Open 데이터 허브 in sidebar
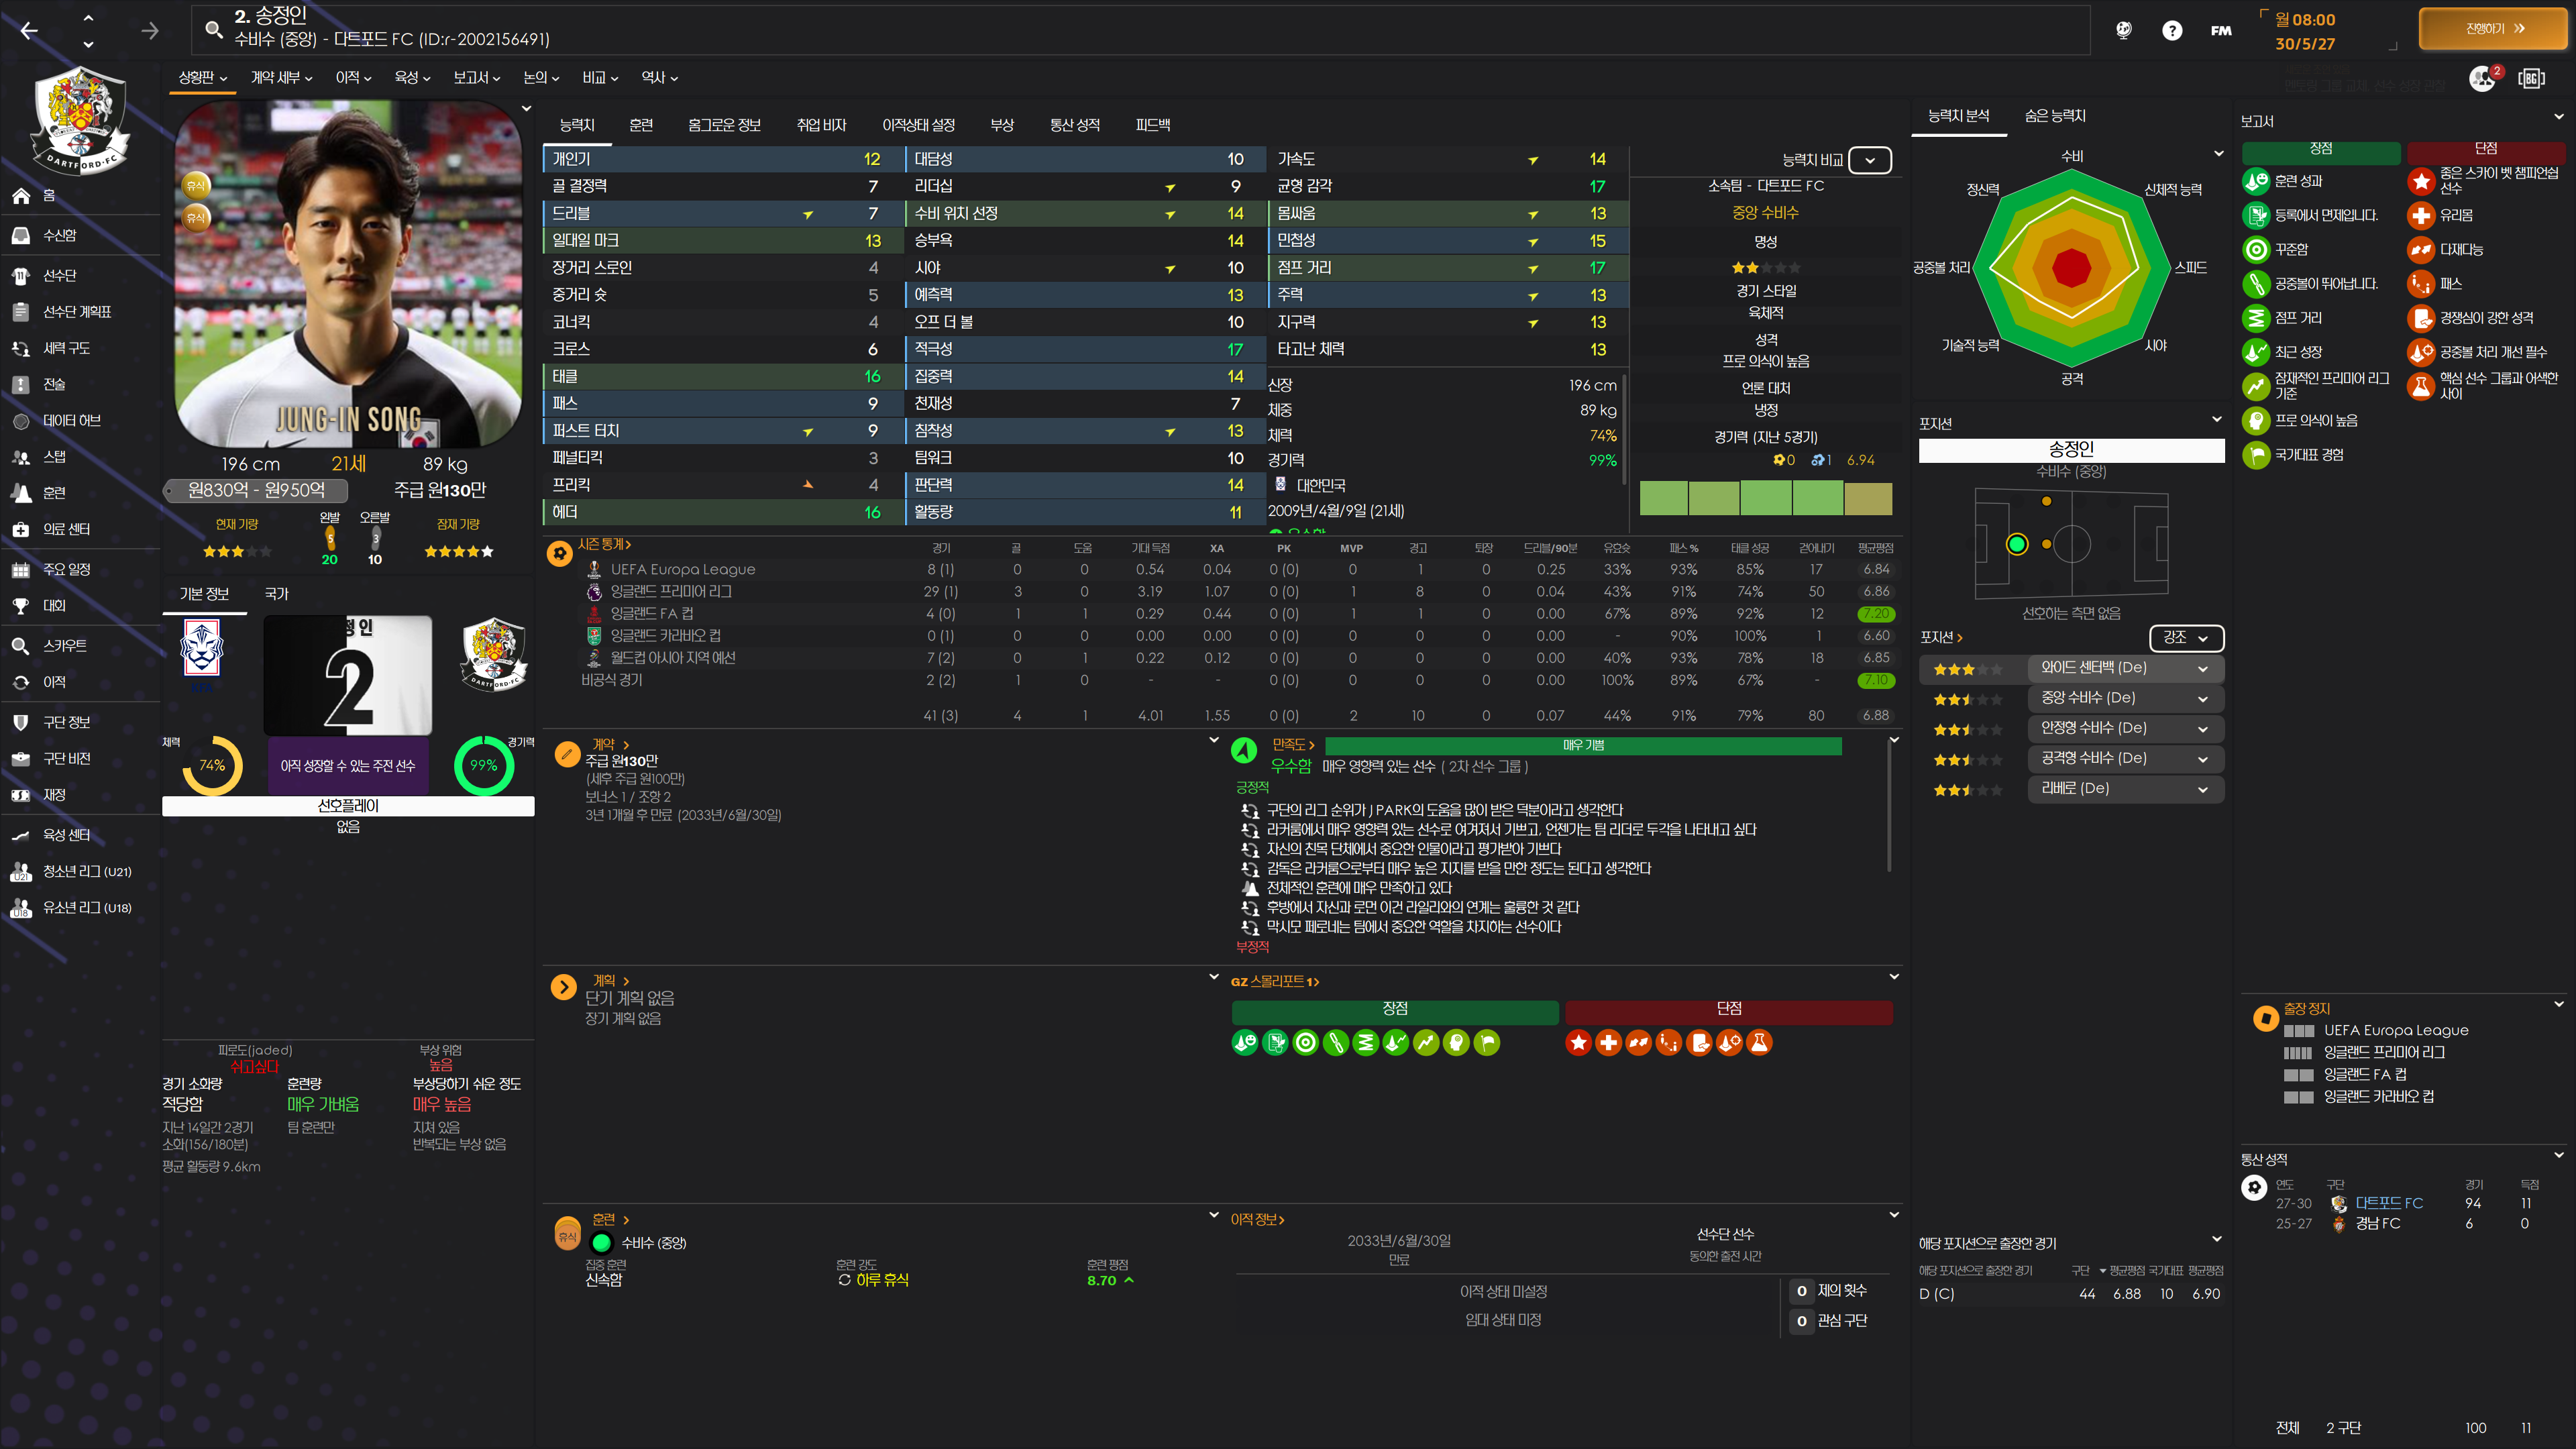 pyautogui.click(x=71, y=421)
